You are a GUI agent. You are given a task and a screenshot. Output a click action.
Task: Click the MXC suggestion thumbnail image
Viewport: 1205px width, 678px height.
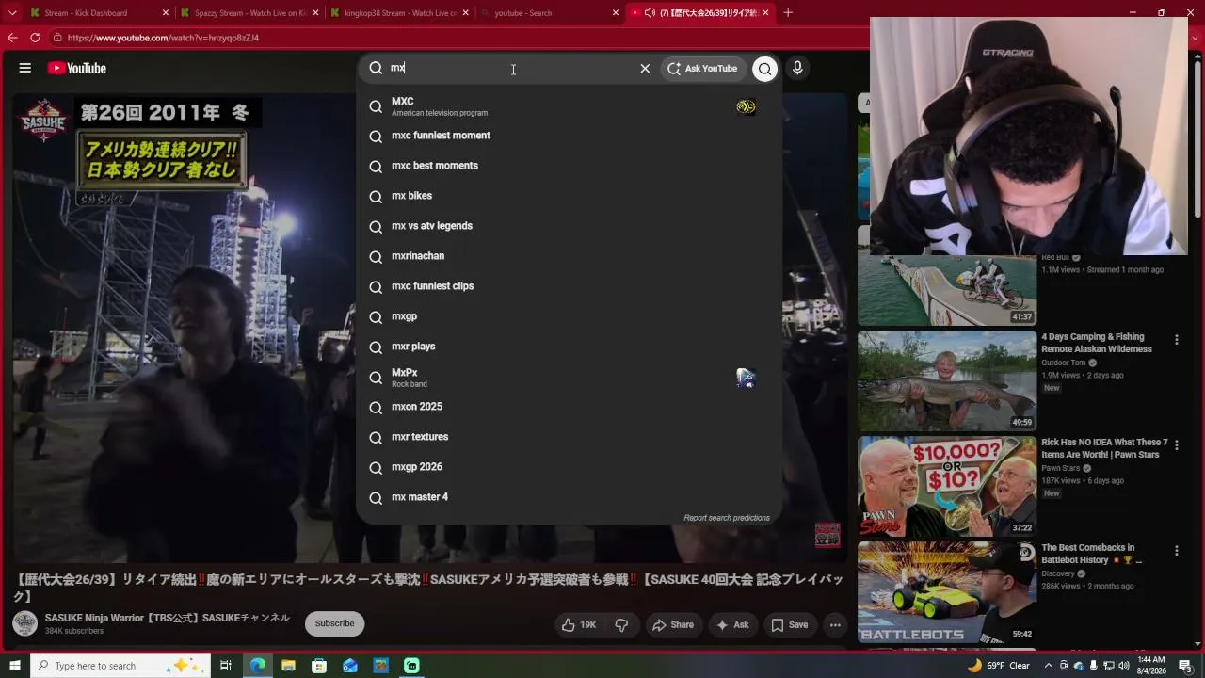[746, 106]
